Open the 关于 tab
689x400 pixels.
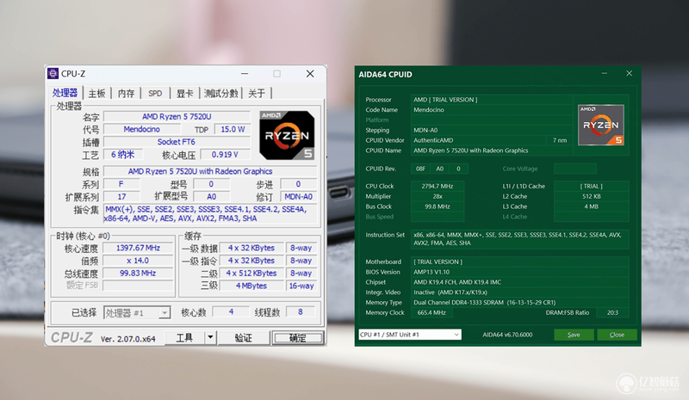tap(257, 94)
